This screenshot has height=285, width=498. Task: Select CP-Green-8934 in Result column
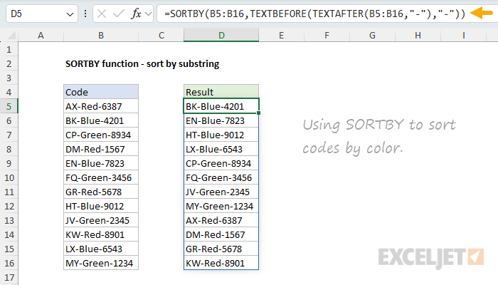(x=221, y=163)
